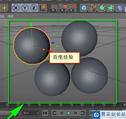Expand Render to Picture Viewer flyout
Image resolution: width=126 pixels, height=119 pixels.
[67, 11]
